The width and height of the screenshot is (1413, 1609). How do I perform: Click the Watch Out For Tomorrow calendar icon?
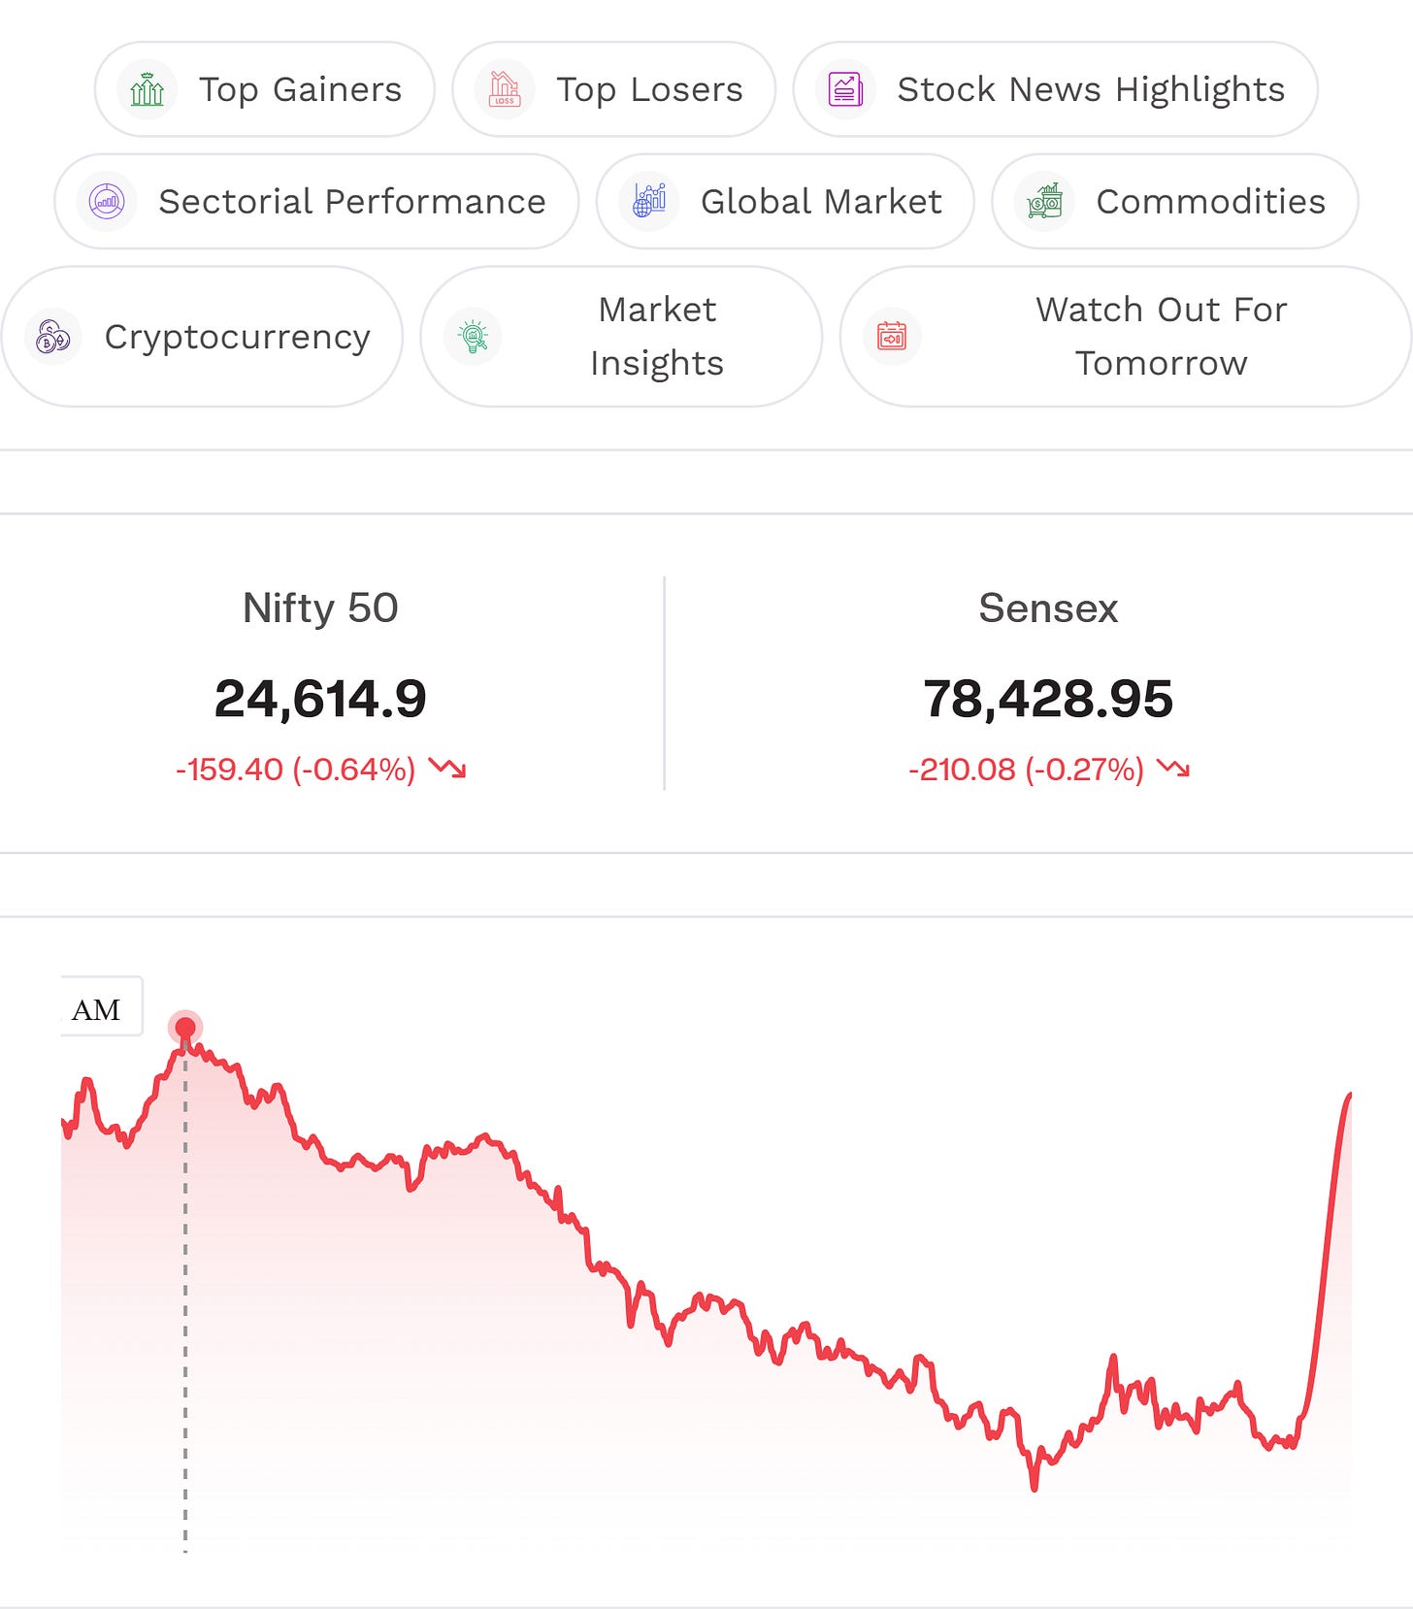(x=892, y=337)
